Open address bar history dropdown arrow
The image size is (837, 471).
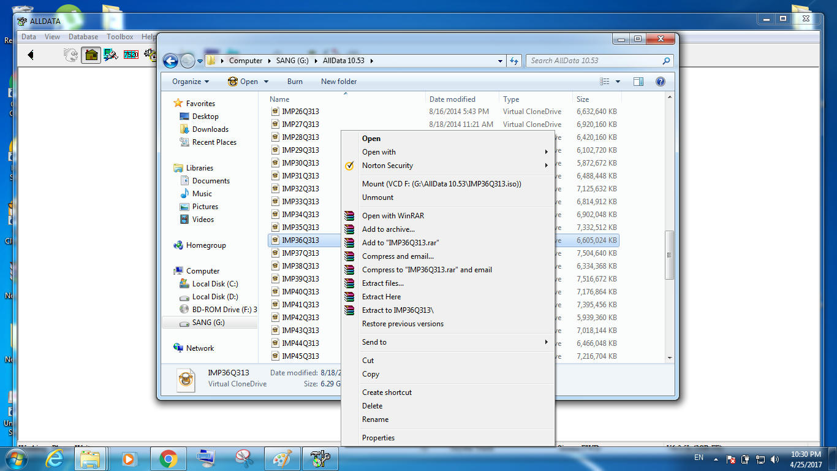point(501,61)
